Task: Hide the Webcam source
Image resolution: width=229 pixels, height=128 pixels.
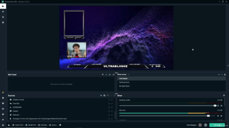Action: point(112,115)
